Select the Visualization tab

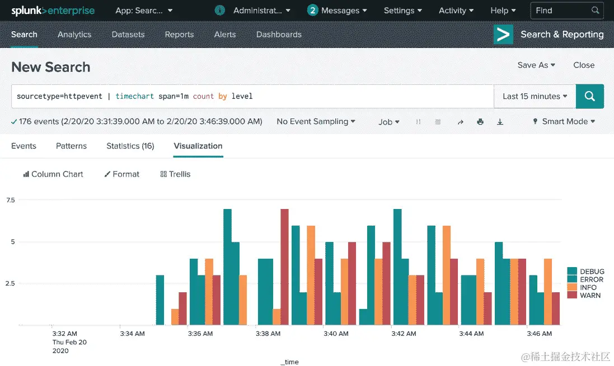[198, 146]
